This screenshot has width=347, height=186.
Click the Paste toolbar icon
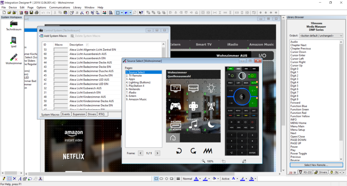click(65, 13)
